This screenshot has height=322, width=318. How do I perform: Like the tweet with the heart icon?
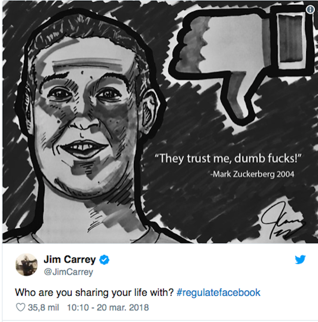[20, 307]
